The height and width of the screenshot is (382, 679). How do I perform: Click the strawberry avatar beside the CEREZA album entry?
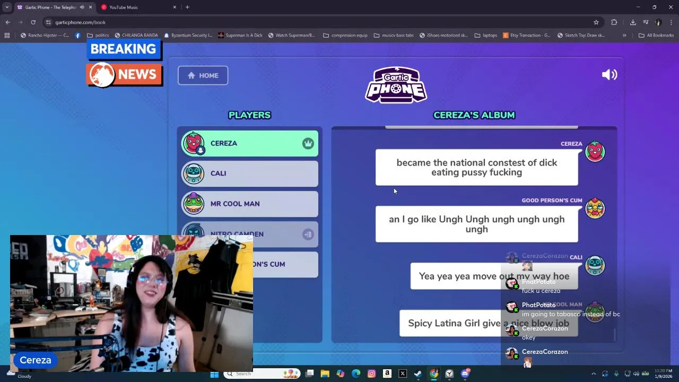(x=595, y=152)
